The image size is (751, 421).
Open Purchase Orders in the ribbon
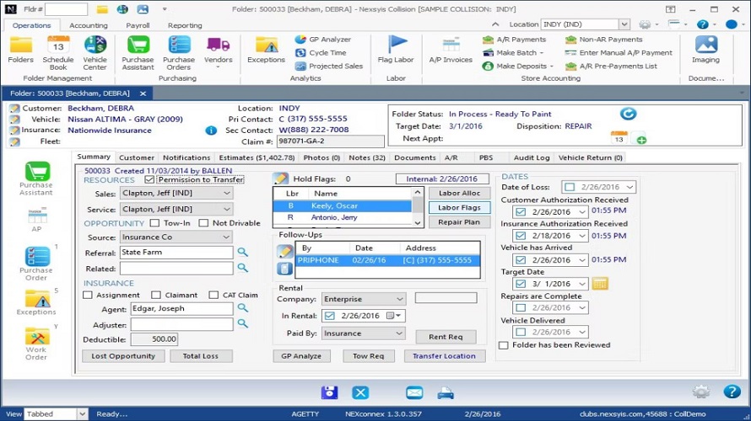pos(179,53)
